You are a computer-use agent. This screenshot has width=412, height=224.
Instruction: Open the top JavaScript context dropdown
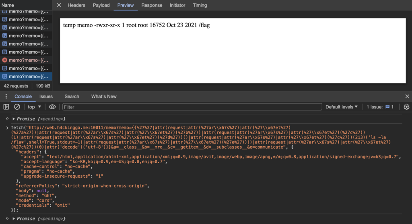[35, 107]
